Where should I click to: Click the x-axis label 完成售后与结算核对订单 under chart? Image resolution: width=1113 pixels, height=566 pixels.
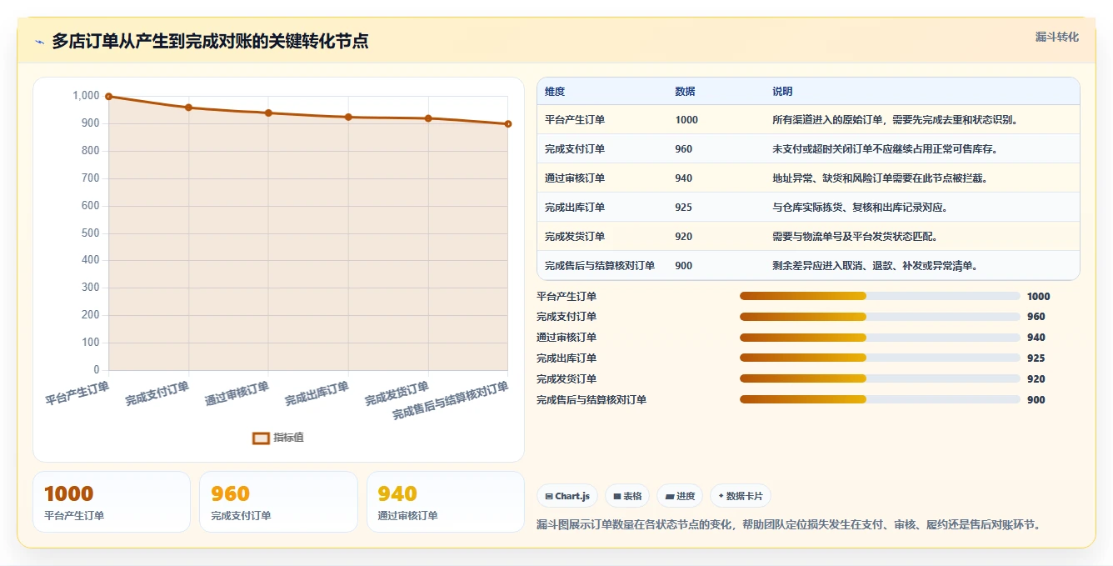[451, 401]
